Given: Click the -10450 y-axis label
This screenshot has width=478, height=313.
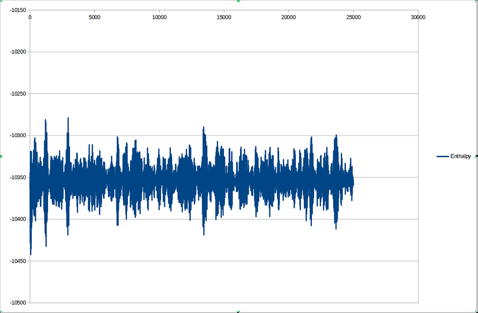Looking at the screenshot, I should tap(18, 261).
